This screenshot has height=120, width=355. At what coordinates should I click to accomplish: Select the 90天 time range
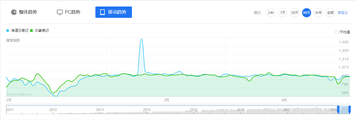307,13
